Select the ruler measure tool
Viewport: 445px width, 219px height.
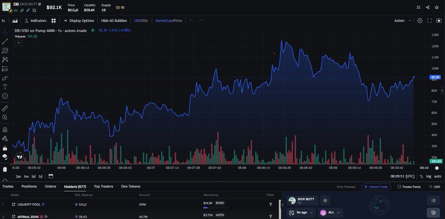click(5, 108)
